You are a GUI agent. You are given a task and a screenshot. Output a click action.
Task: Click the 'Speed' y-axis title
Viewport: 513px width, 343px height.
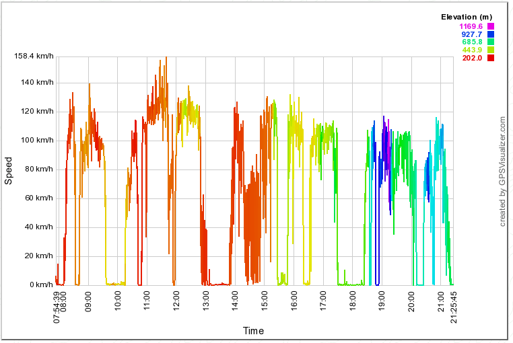click(x=9, y=171)
